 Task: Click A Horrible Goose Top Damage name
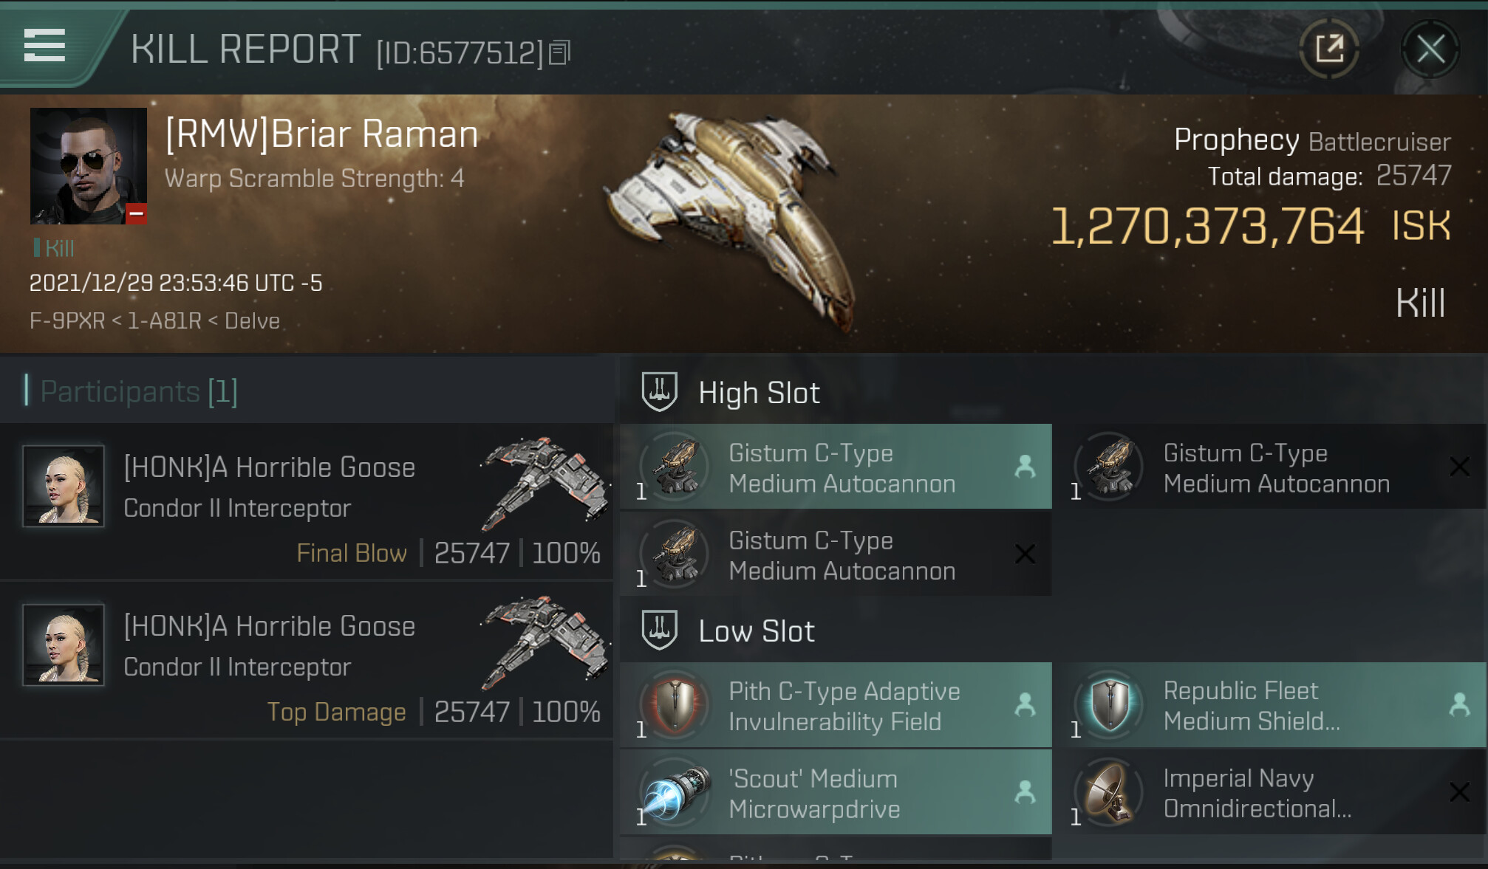pos(269,626)
